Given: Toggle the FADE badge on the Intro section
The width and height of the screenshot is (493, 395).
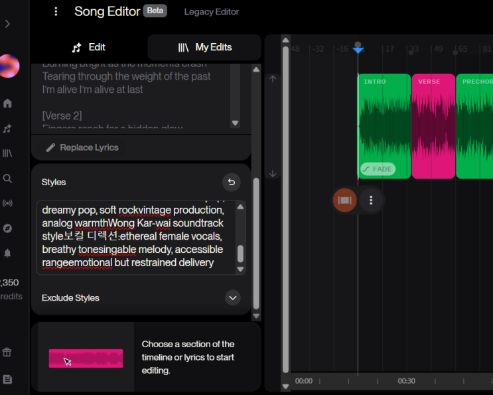Looking at the screenshot, I should (377, 169).
